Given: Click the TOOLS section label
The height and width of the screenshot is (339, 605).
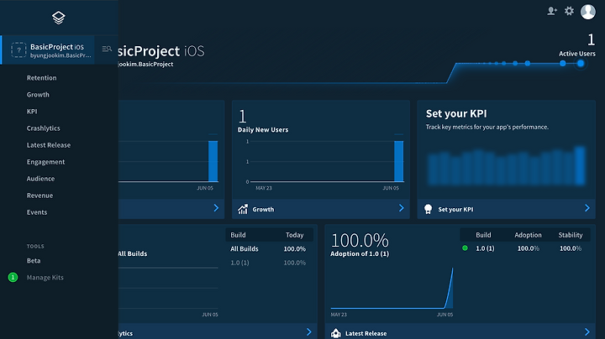Looking at the screenshot, I should point(35,246).
